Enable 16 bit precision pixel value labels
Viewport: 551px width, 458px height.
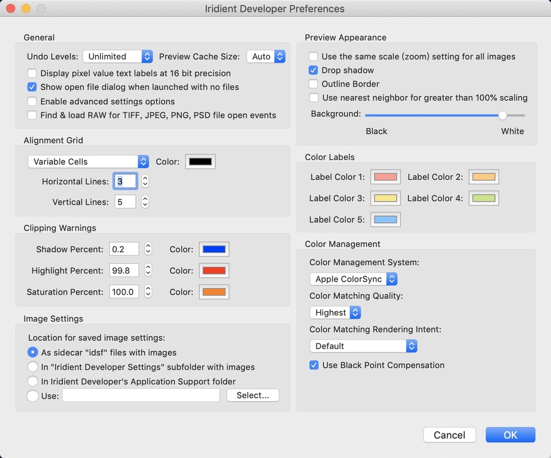32,73
